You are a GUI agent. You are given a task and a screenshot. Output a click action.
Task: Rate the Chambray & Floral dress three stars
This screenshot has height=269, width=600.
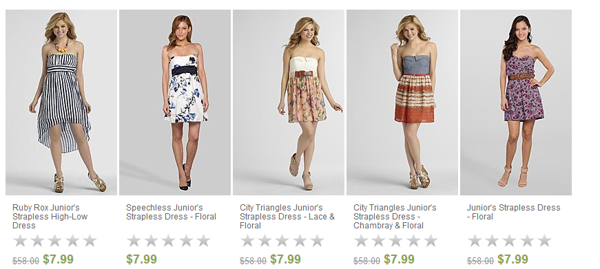(395, 241)
